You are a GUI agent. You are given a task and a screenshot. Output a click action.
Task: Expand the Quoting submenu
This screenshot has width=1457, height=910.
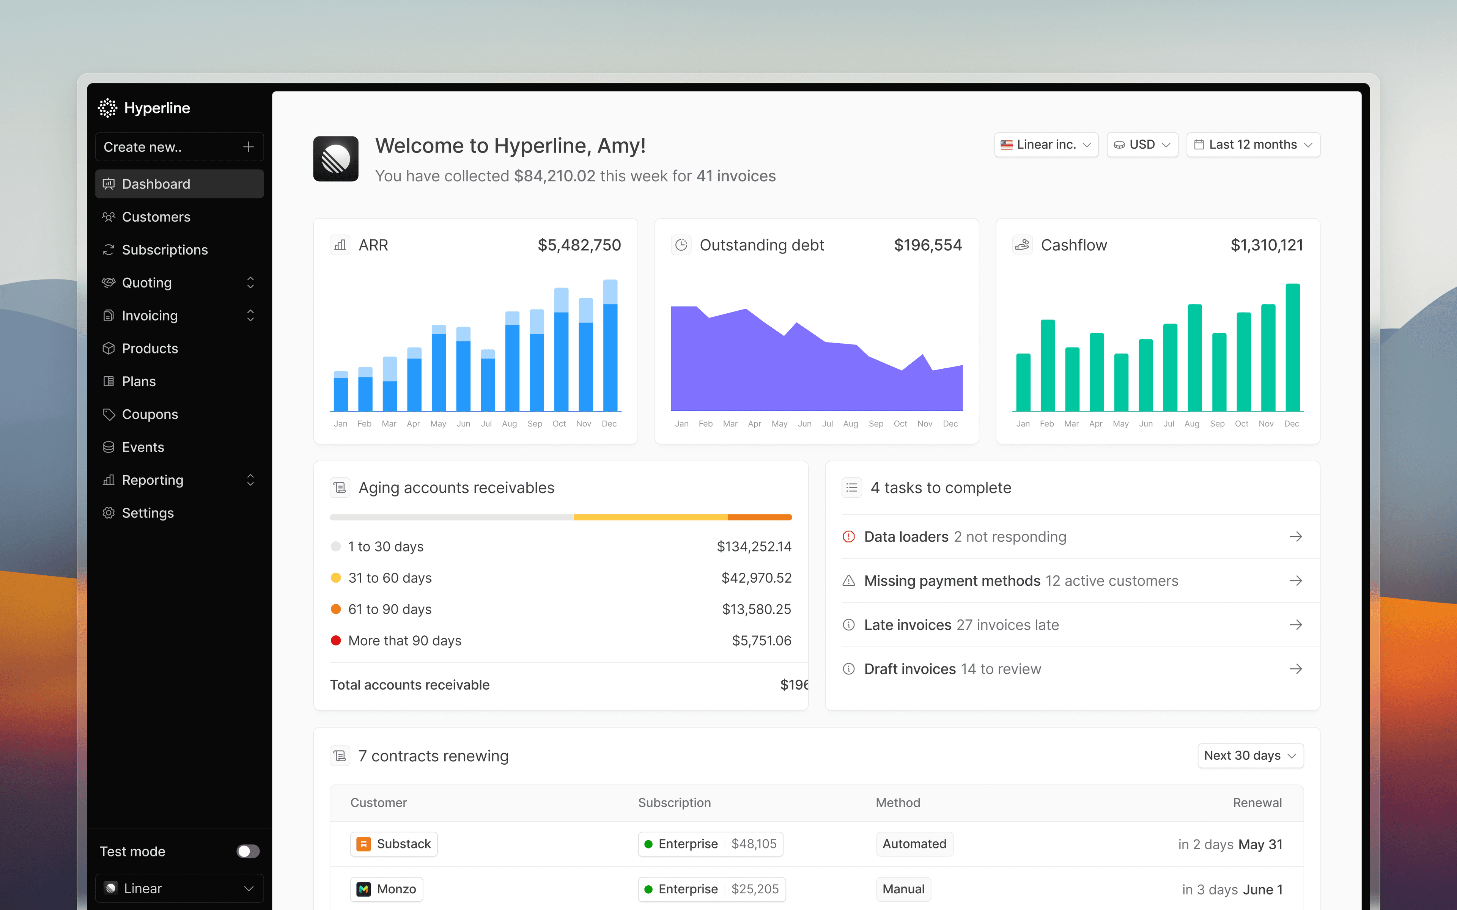point(250,283)
